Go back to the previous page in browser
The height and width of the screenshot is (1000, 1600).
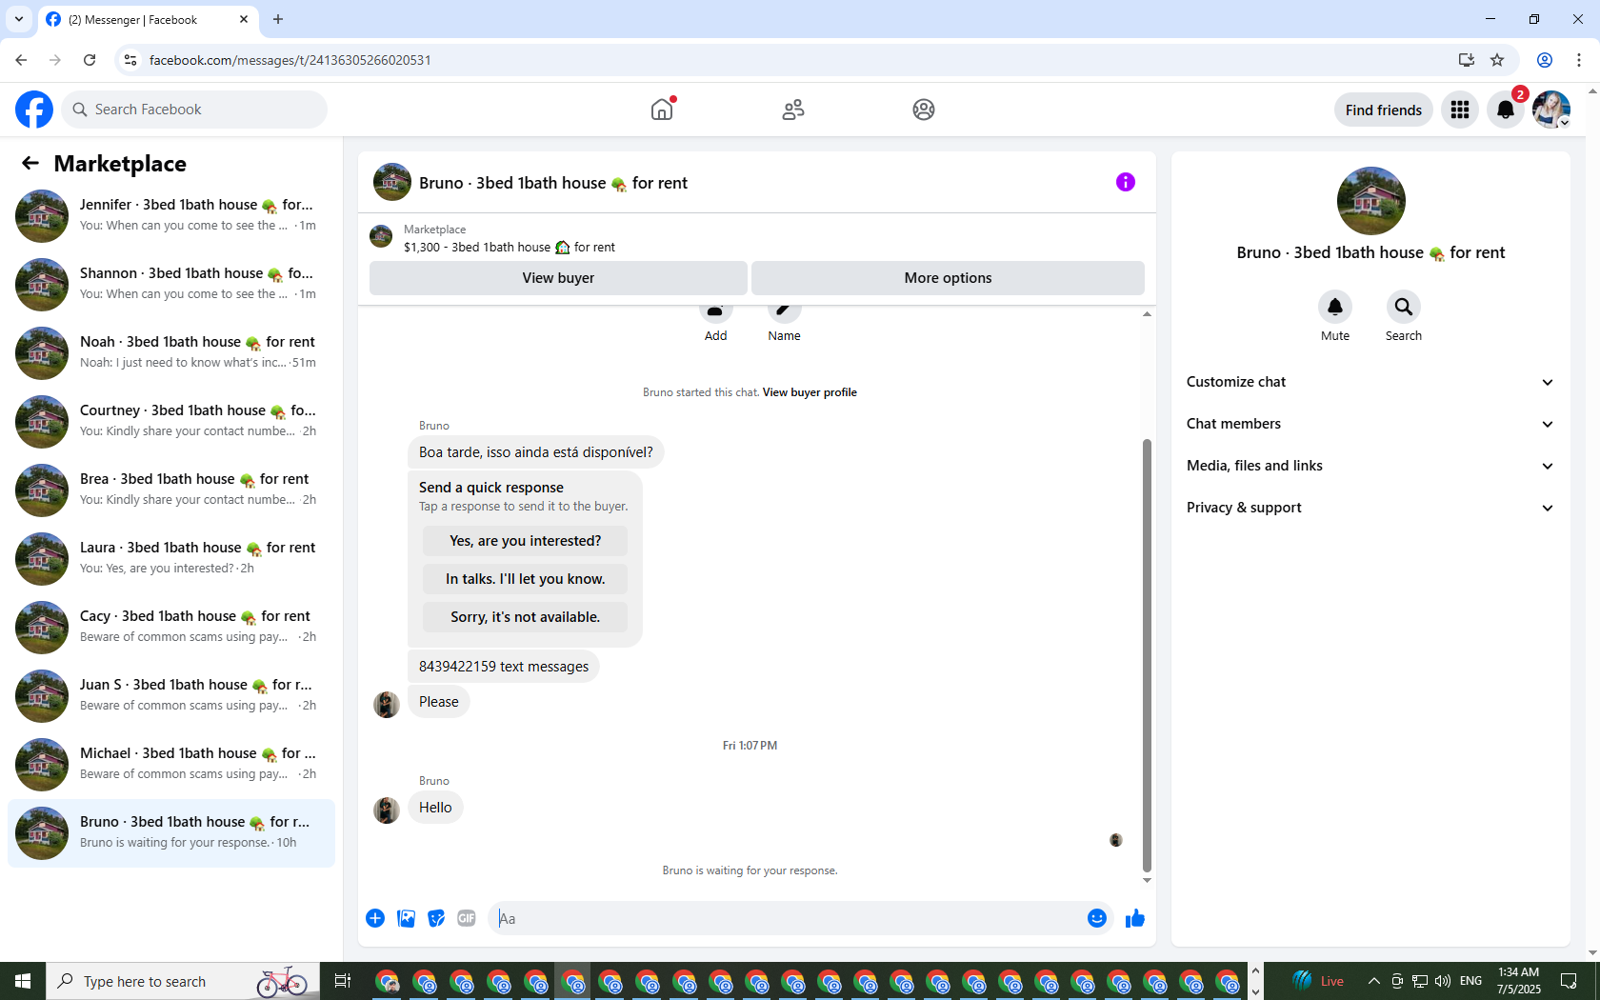[x=21, y=60]
